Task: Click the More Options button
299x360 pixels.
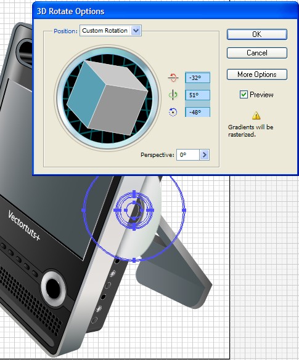Action: point(257,74)
